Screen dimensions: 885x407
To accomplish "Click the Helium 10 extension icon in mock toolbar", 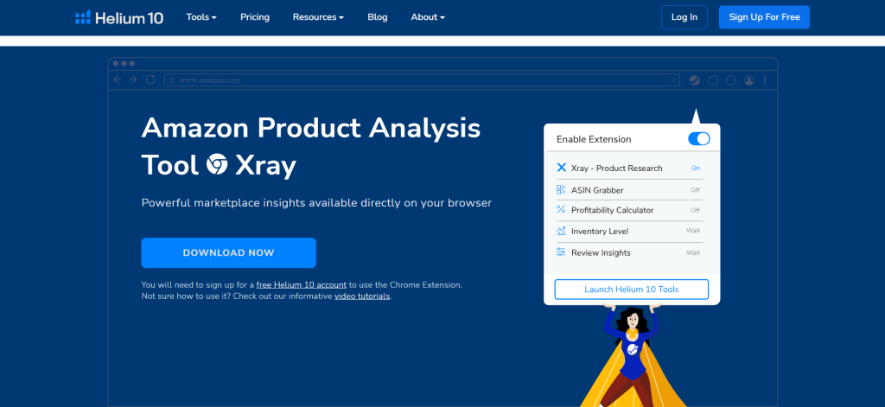I will point(695,80).
